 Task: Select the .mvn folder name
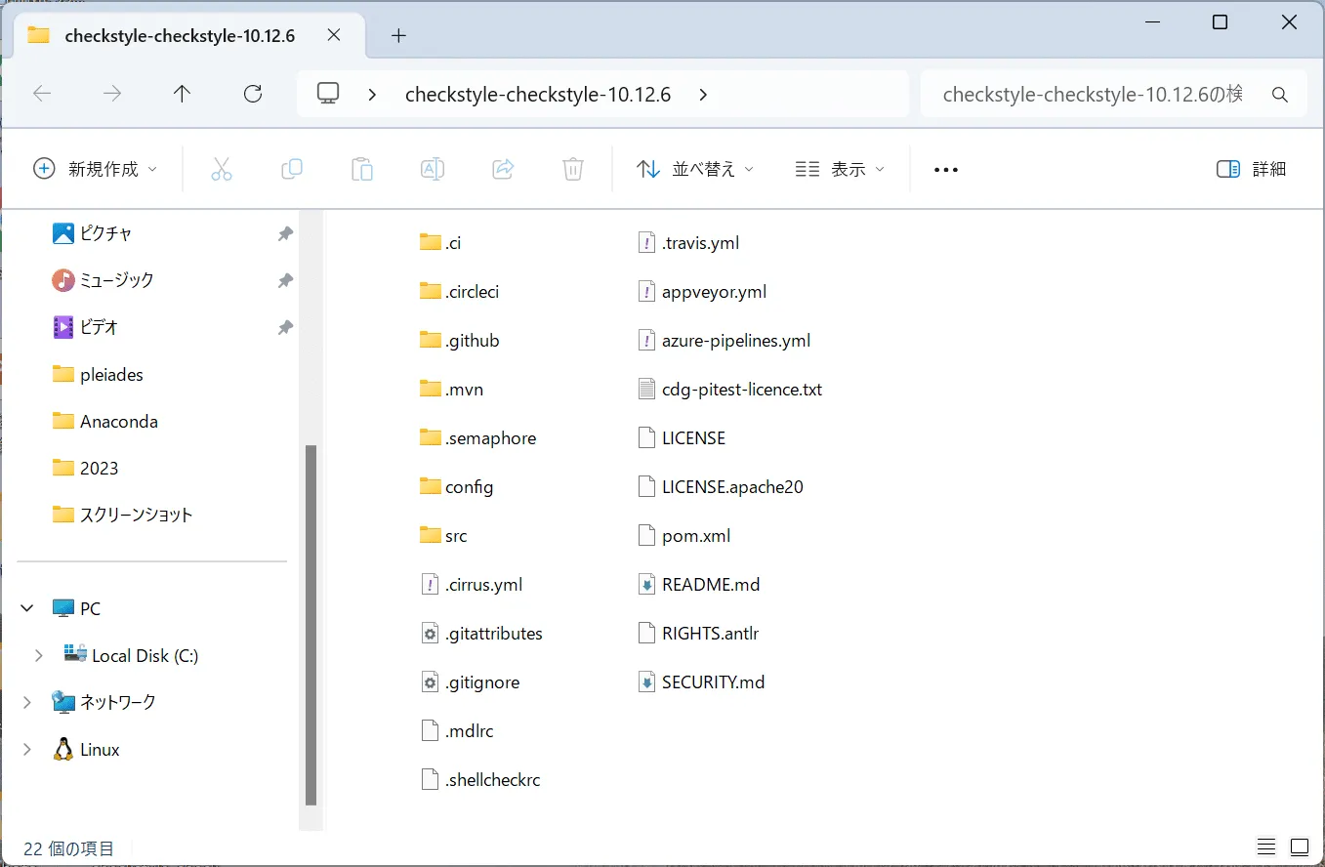pyautogui.click(x=465, y=390)
